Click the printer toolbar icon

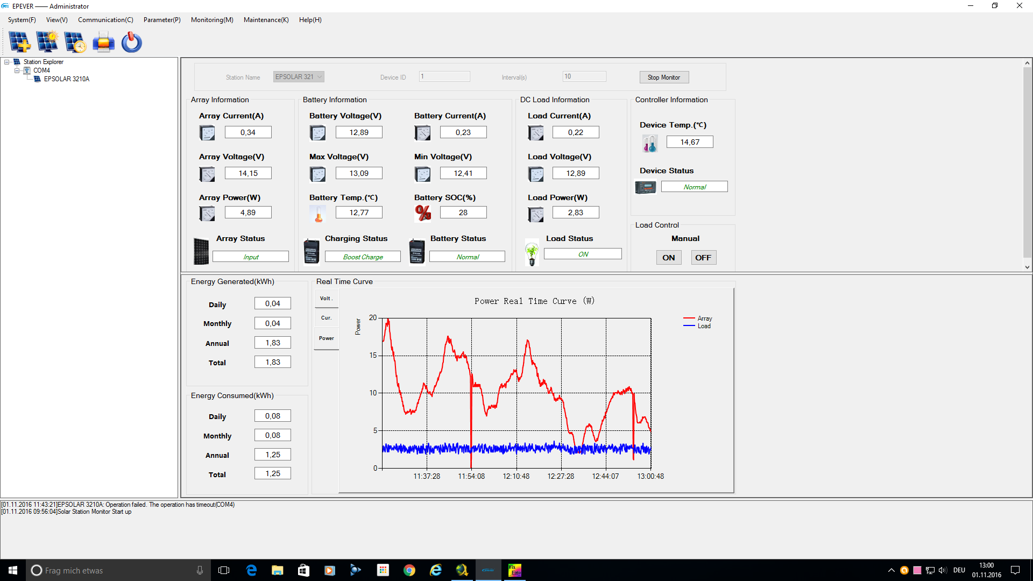pos(103,42)
